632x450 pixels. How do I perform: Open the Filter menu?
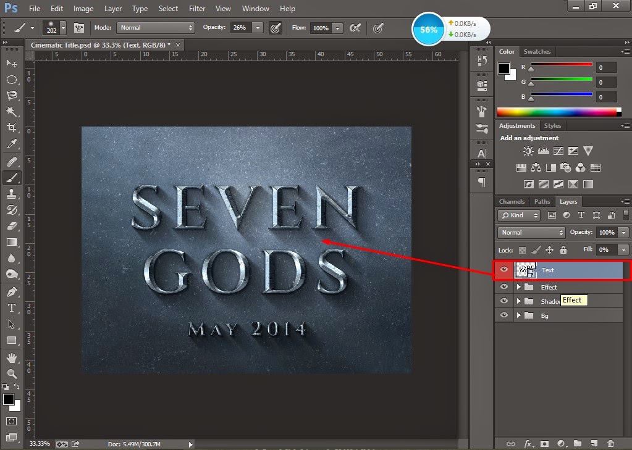(x=196, y=8)
